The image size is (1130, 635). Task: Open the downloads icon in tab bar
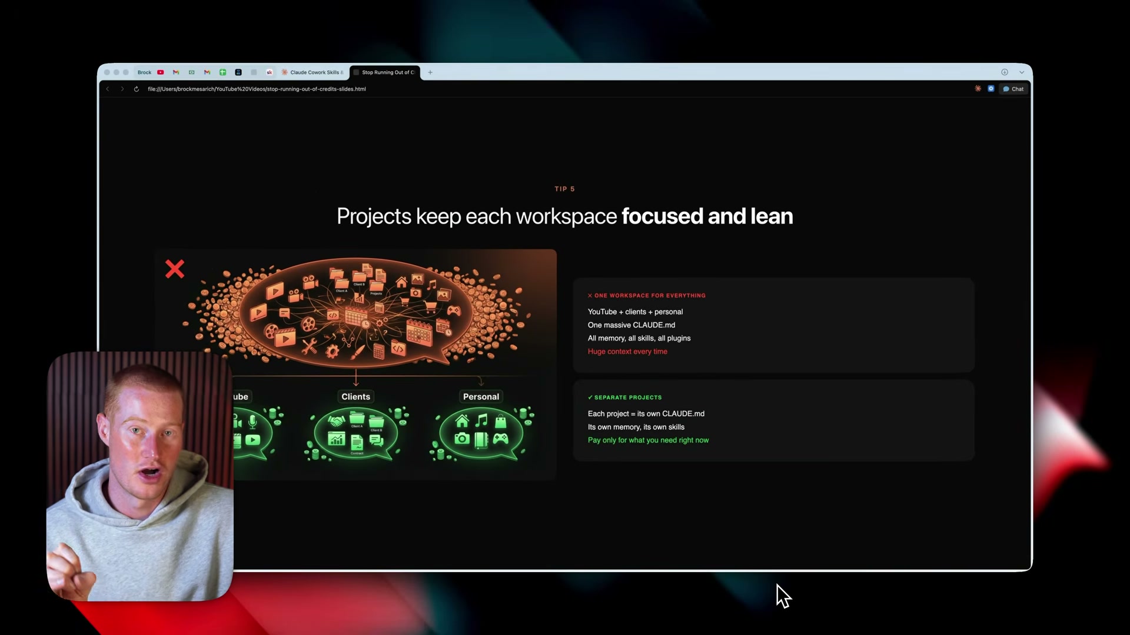[1005, 72]
